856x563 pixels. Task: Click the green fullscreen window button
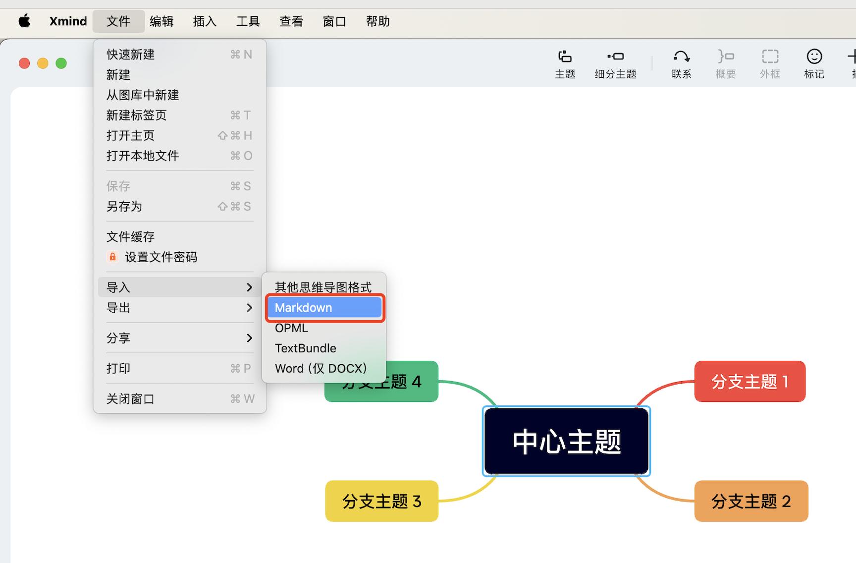61,63
